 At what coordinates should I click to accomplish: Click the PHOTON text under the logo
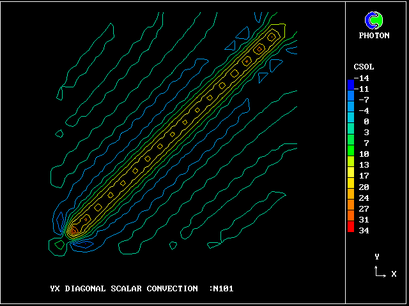(374, 36)
